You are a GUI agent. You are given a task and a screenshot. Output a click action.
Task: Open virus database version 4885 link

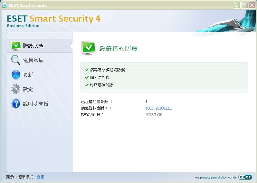click(159, 108)
